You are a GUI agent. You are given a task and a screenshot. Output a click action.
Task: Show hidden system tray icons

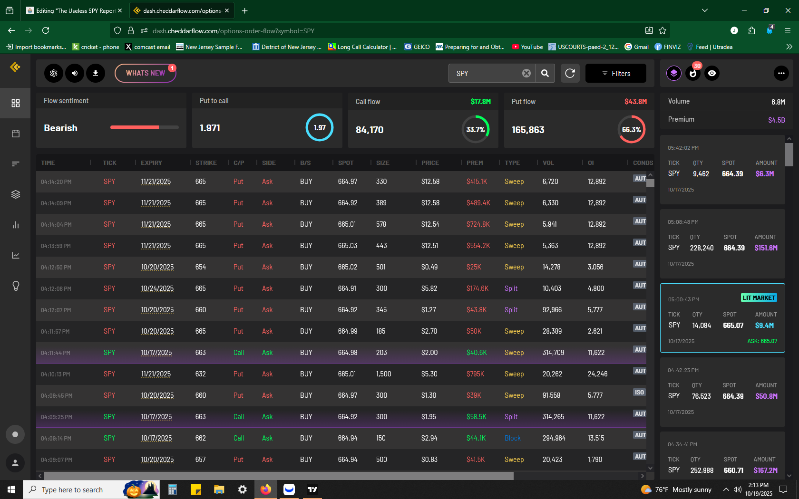pyautogui.click(x=726, y=489)
